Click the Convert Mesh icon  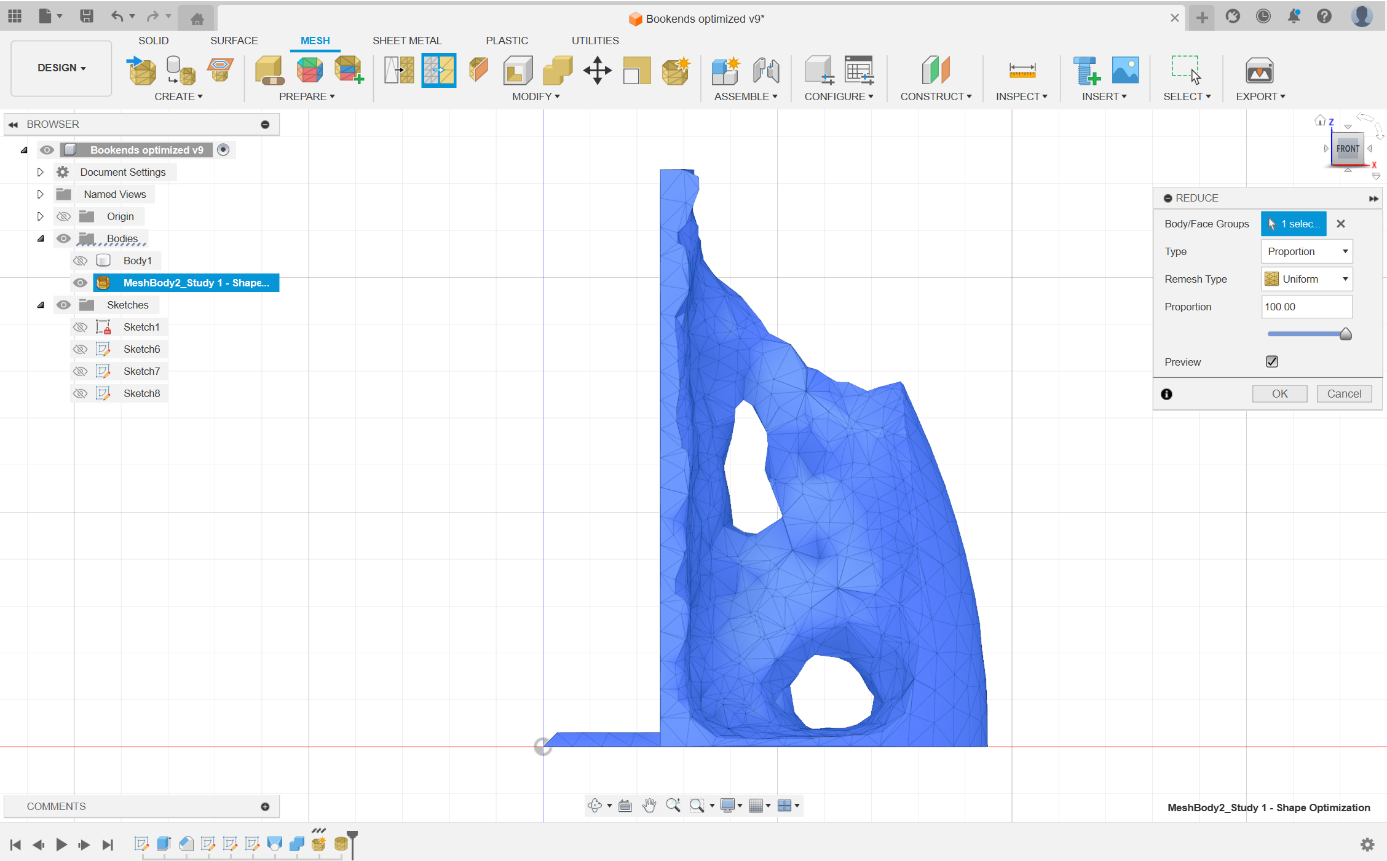(676, 70)
